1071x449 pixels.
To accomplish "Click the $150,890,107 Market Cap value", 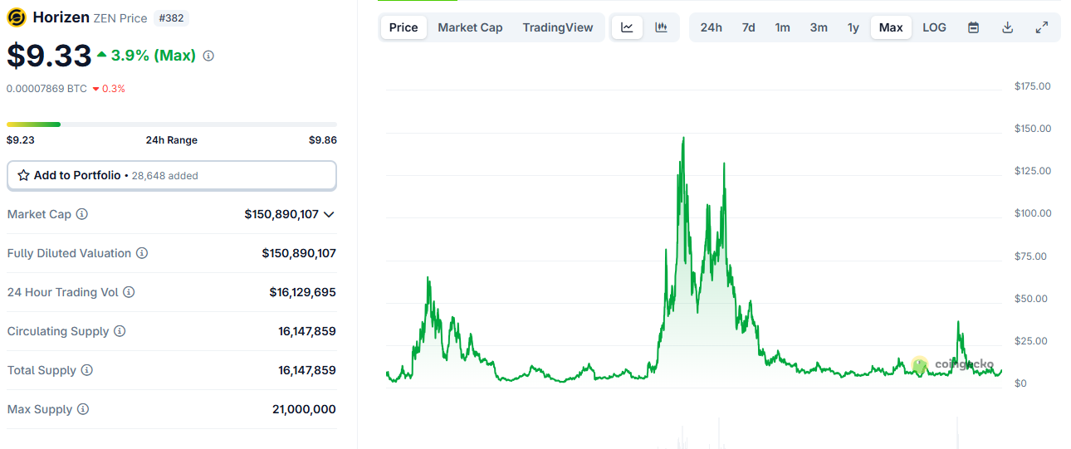I will (281, 214).
